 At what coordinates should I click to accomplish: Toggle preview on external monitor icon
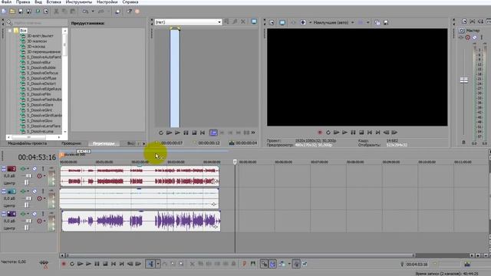click(x=282, y=22)
